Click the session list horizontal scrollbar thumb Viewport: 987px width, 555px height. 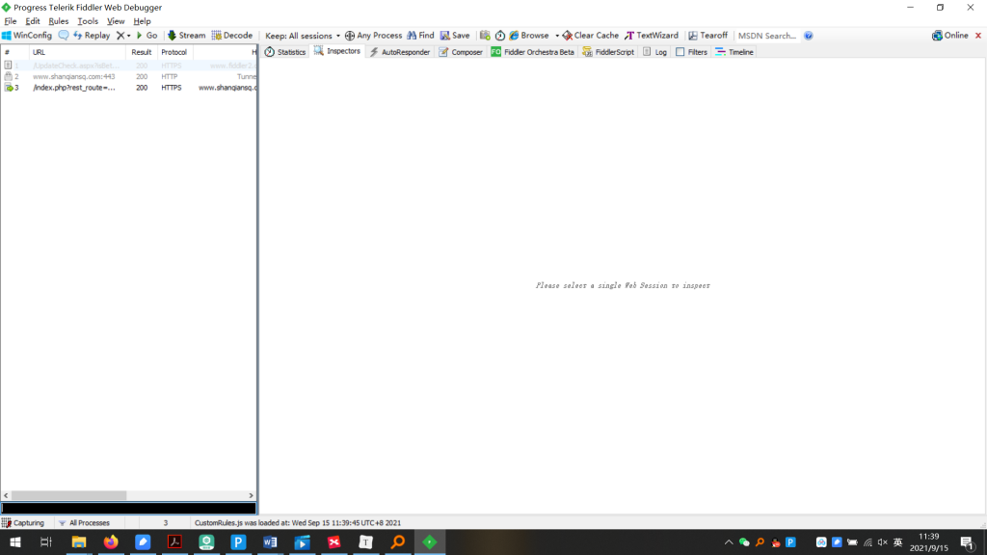[68, 496]
